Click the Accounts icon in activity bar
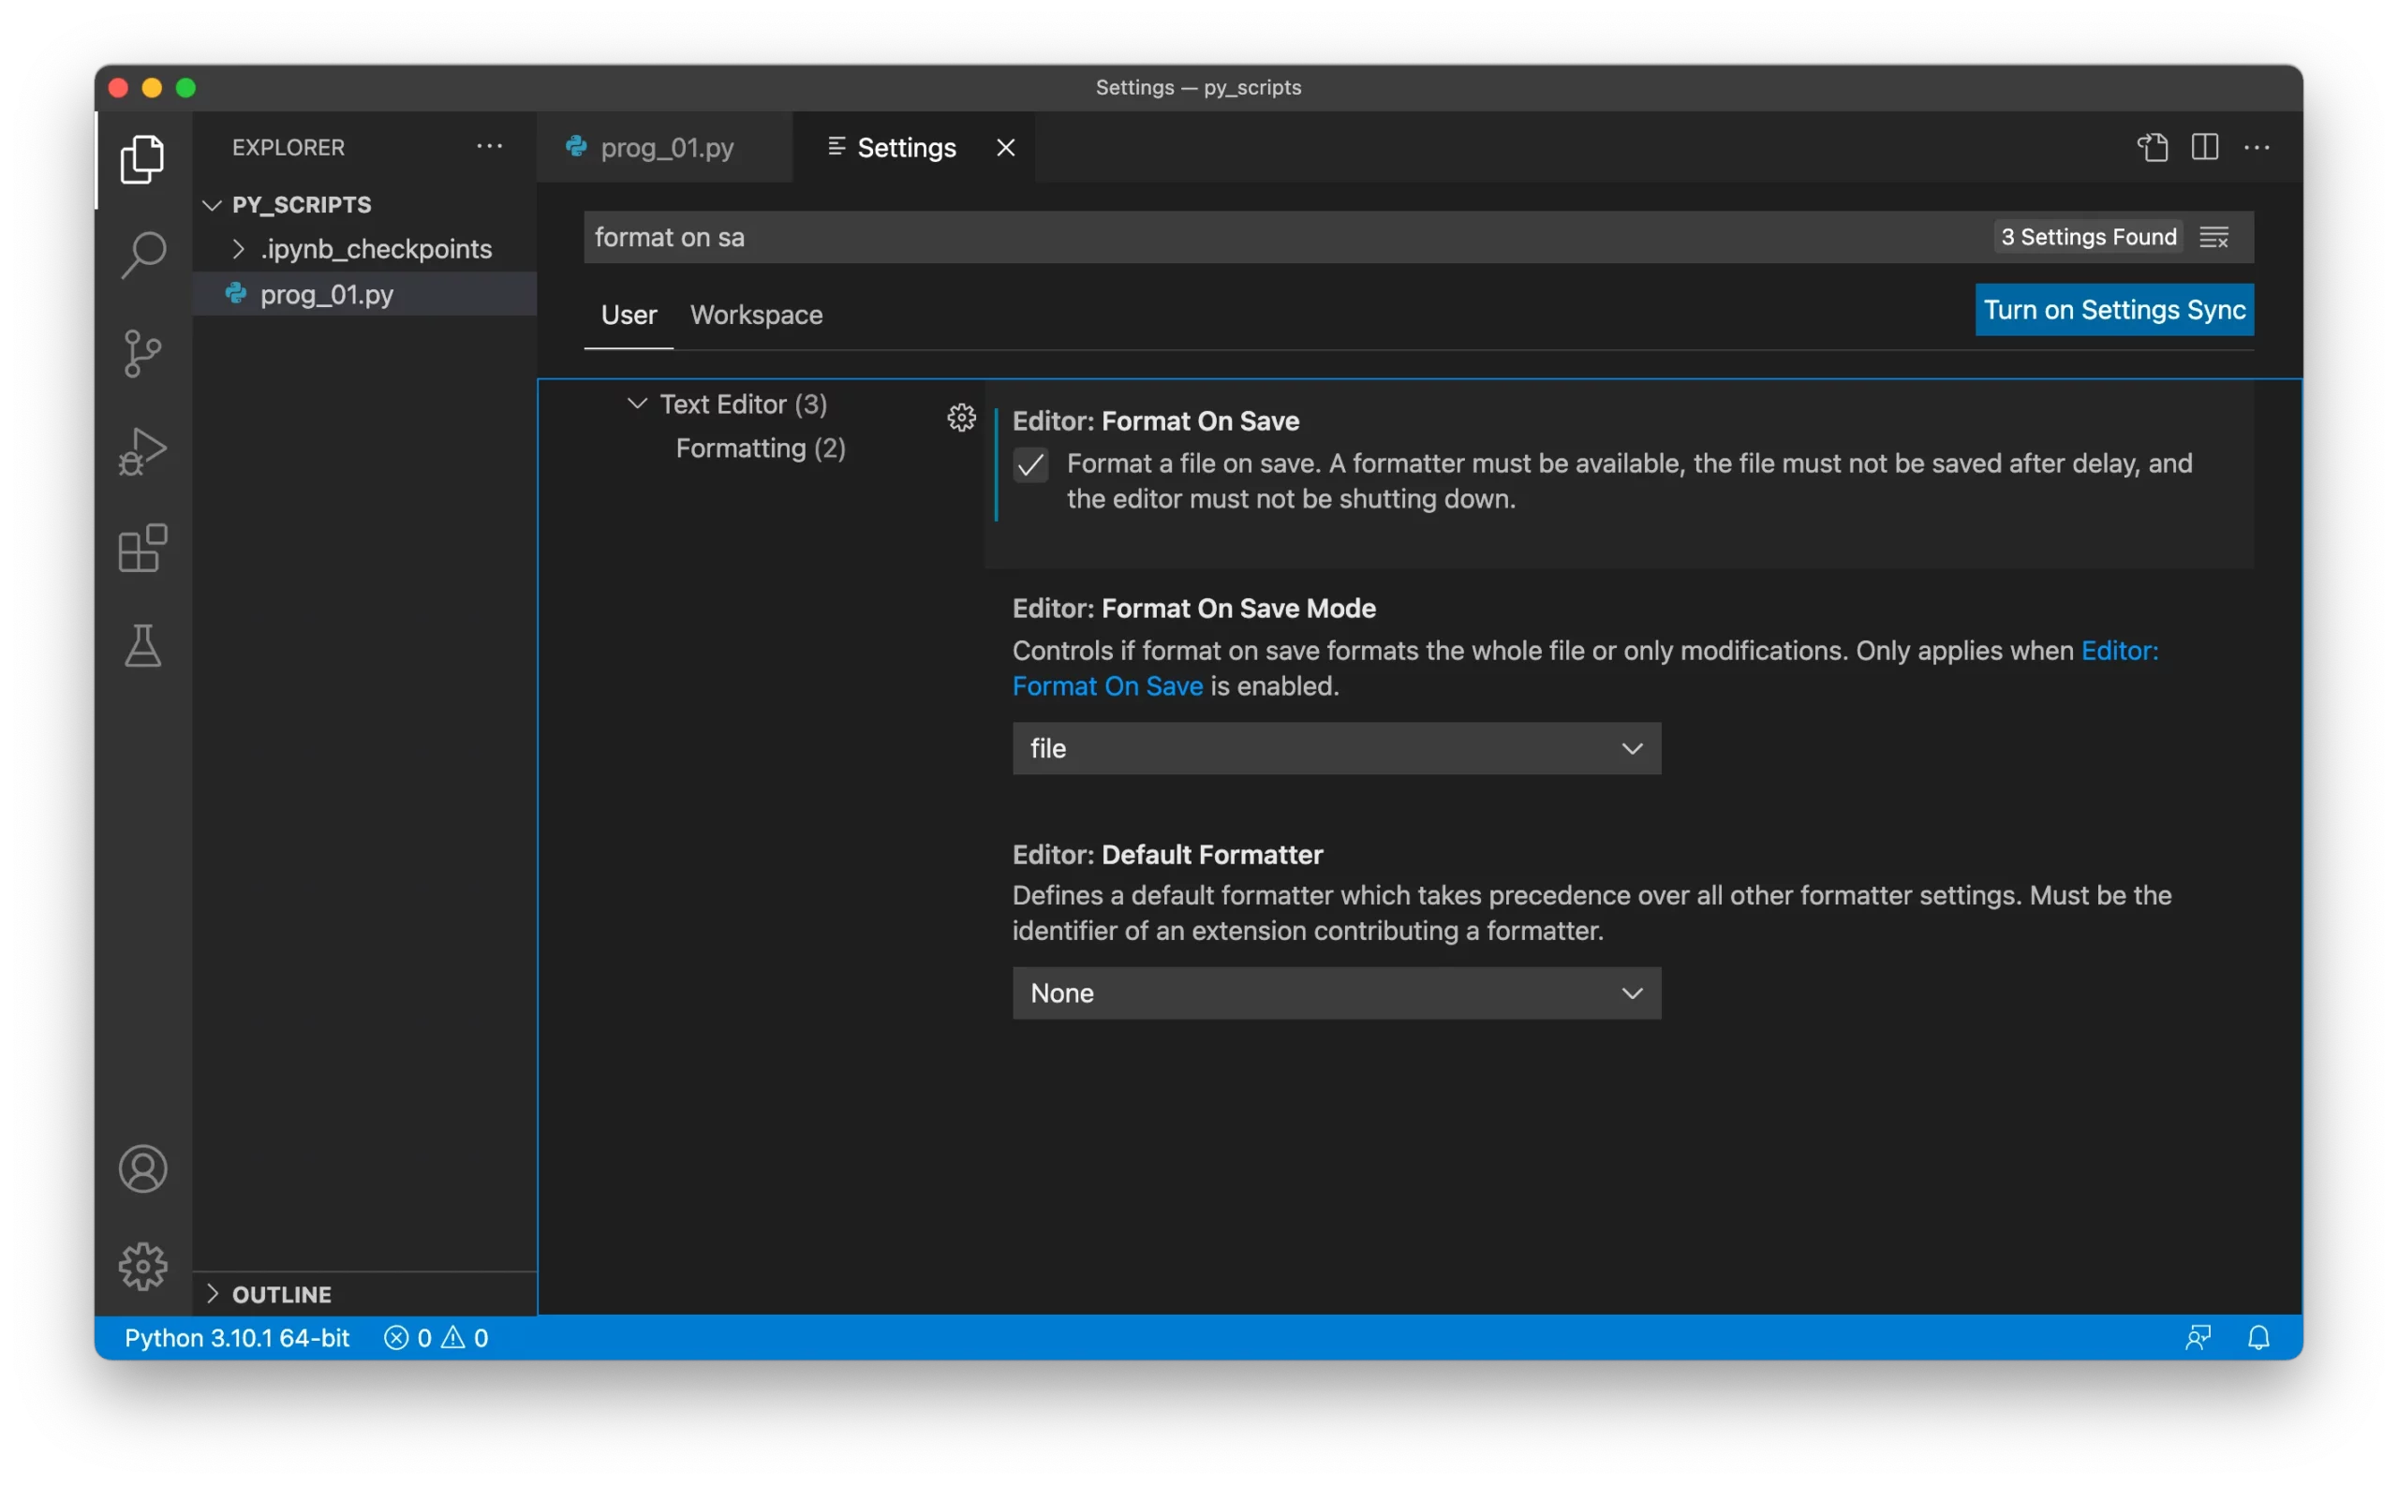Viewport: 2398px width, 1485px height. coord(142,1169)
